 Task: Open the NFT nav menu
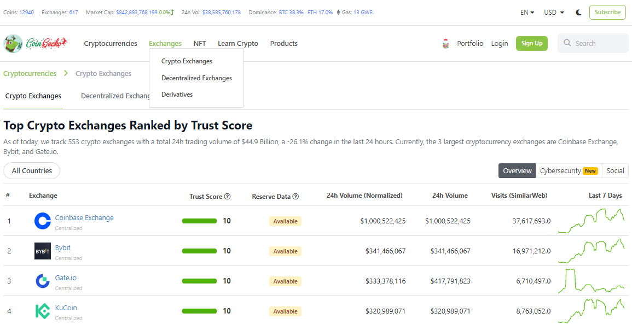click(200, 44)
